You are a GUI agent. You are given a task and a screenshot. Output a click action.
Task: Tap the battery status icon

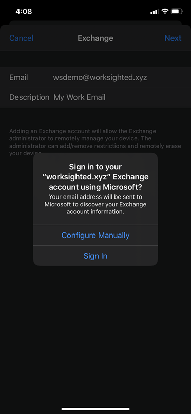(177, 11)
